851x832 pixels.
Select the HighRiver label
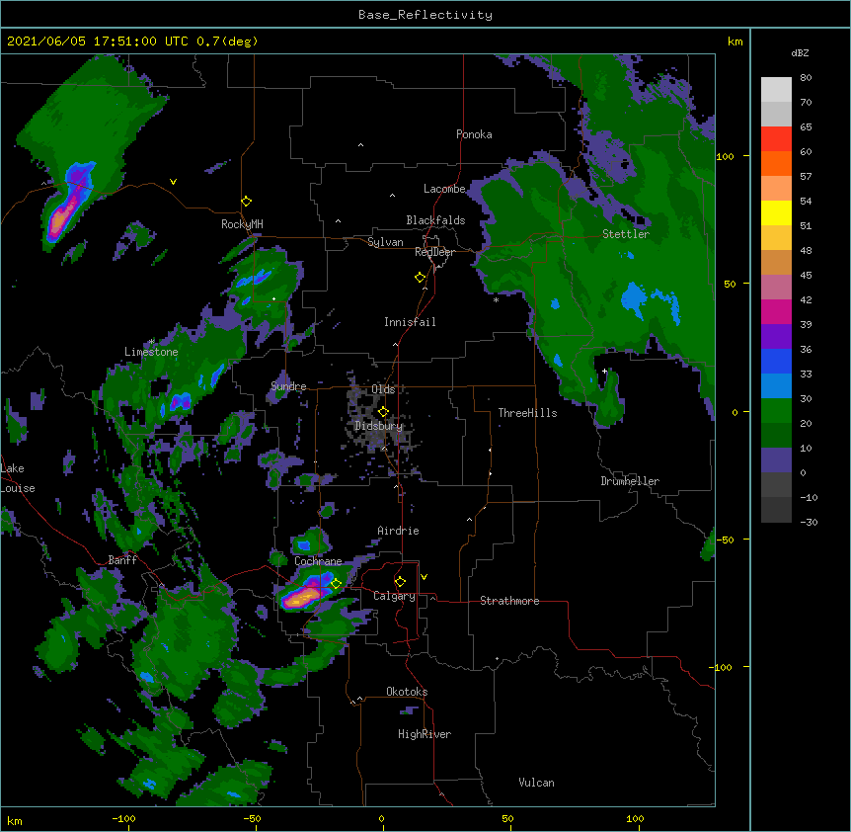[425, 734]
